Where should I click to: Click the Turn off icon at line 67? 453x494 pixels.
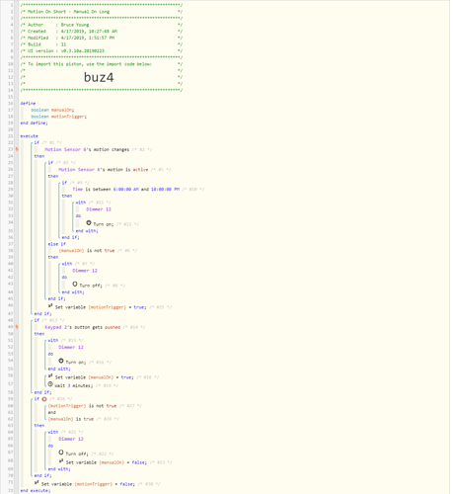coord(61,453)
